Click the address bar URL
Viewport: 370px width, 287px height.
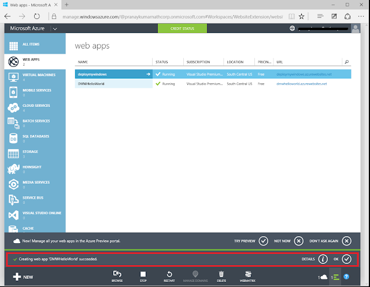click(x=172, y=17)
